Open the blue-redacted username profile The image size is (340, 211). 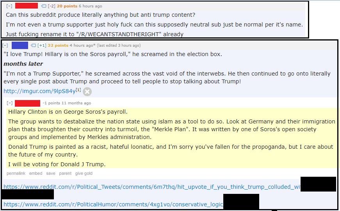pos(20,46)
